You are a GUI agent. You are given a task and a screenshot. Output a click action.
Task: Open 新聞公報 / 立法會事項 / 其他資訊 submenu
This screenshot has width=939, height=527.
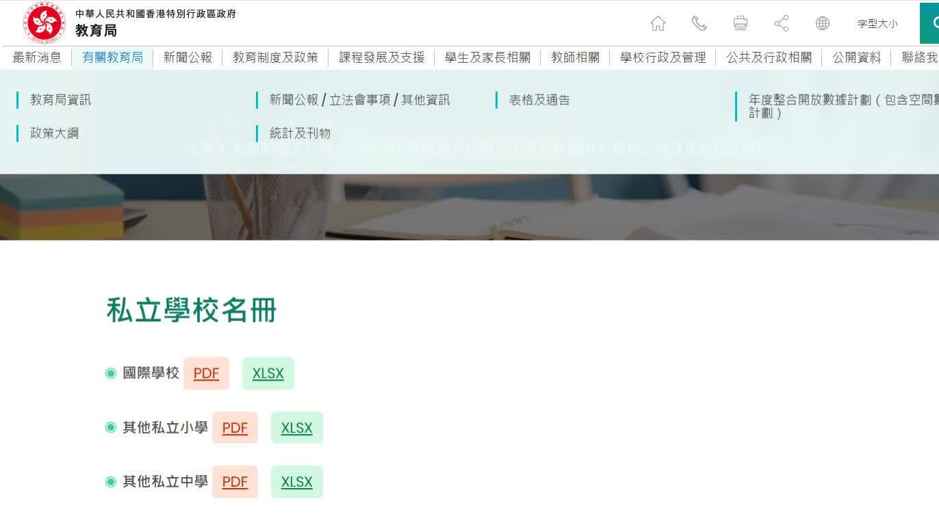coord(359,100)
